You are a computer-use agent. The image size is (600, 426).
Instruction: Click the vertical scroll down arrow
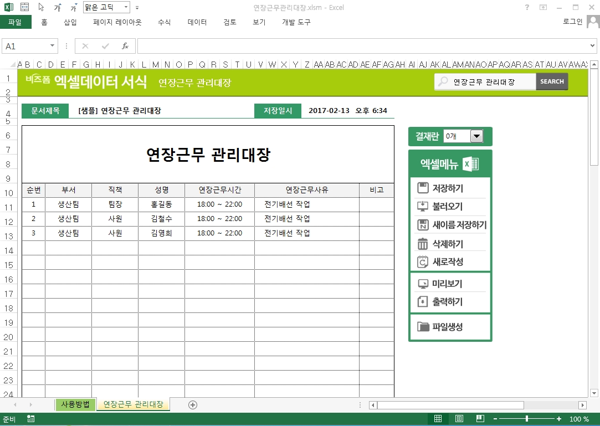pyautogui.click(x=594, y=393)
